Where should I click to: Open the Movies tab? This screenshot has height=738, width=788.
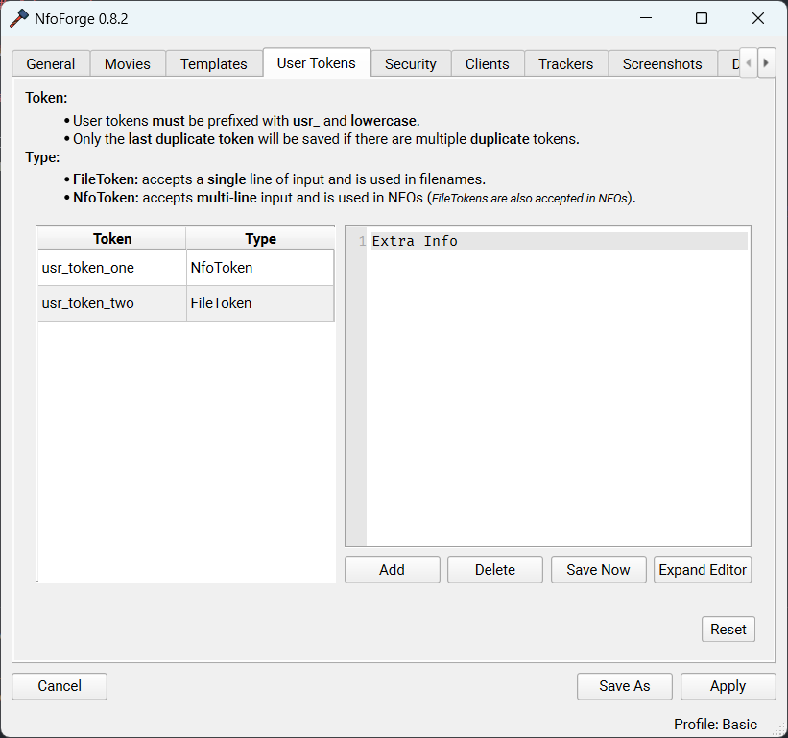[128, 63]
